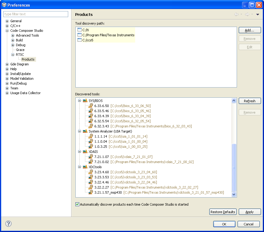The width and height of the screenshot is (264, 232).
Task: Check the C:/ccs5 discovery path
Action: (x=80, y=40)
